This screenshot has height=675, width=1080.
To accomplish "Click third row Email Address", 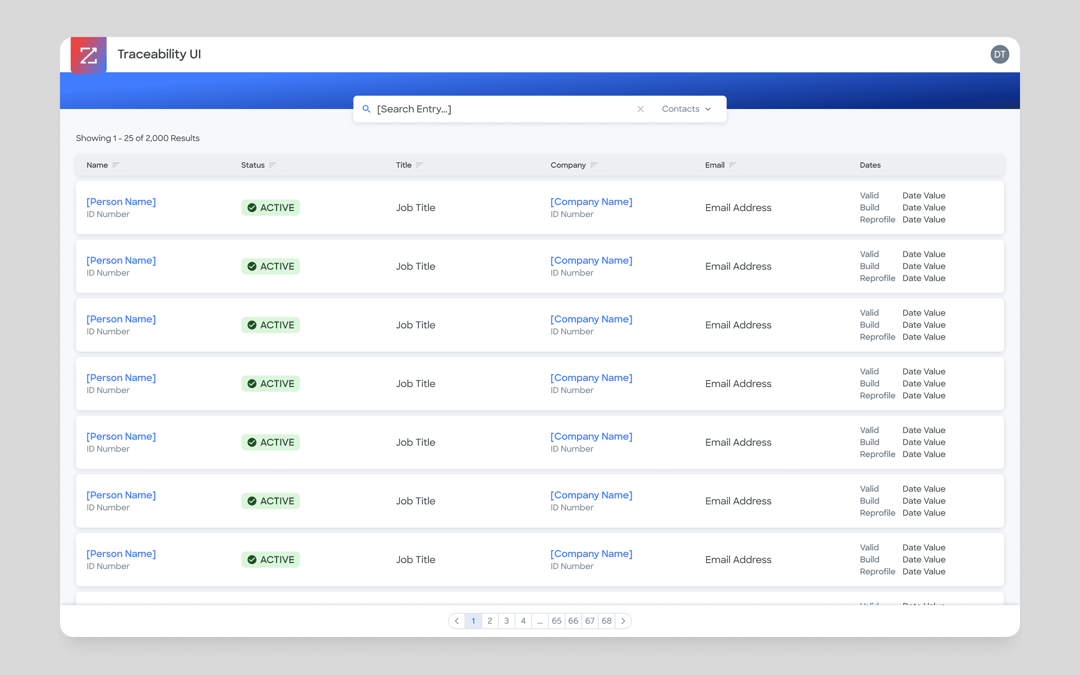I will [x=738, y=325].
